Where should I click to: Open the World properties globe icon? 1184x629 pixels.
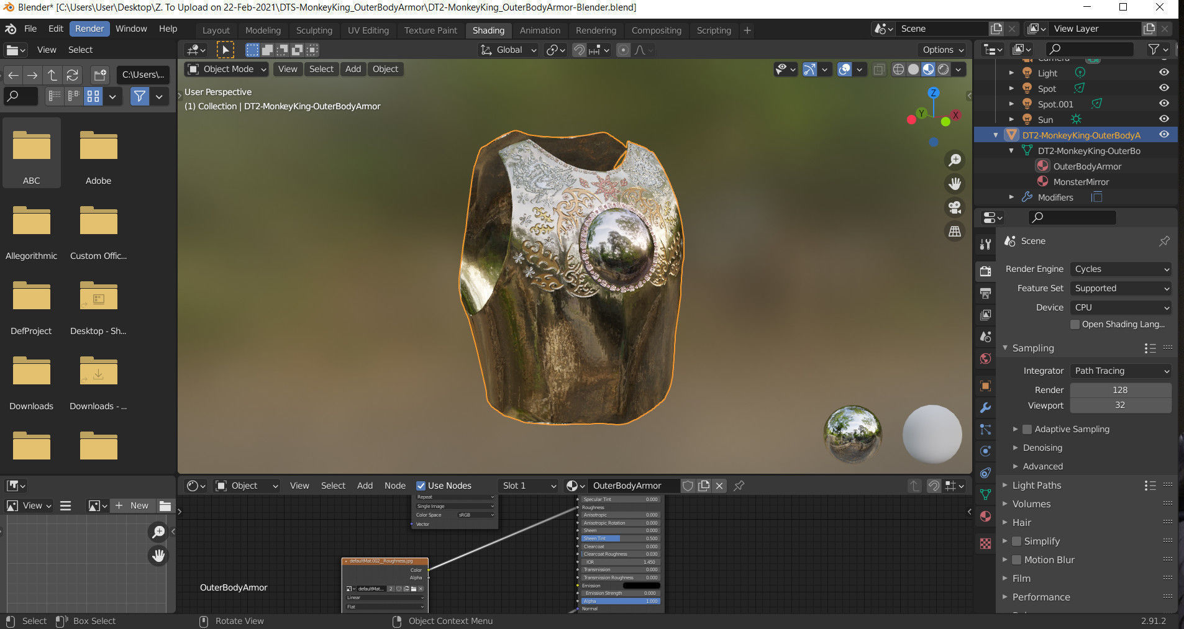986,359
